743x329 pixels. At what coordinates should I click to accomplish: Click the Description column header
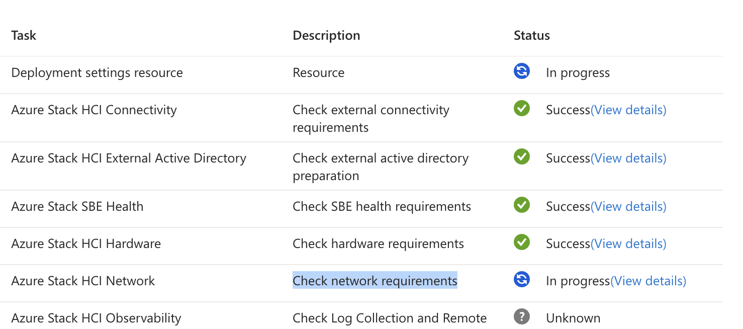[326, 35]
